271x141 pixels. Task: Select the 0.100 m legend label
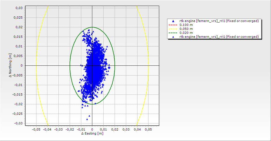click(x=186, y=25)
